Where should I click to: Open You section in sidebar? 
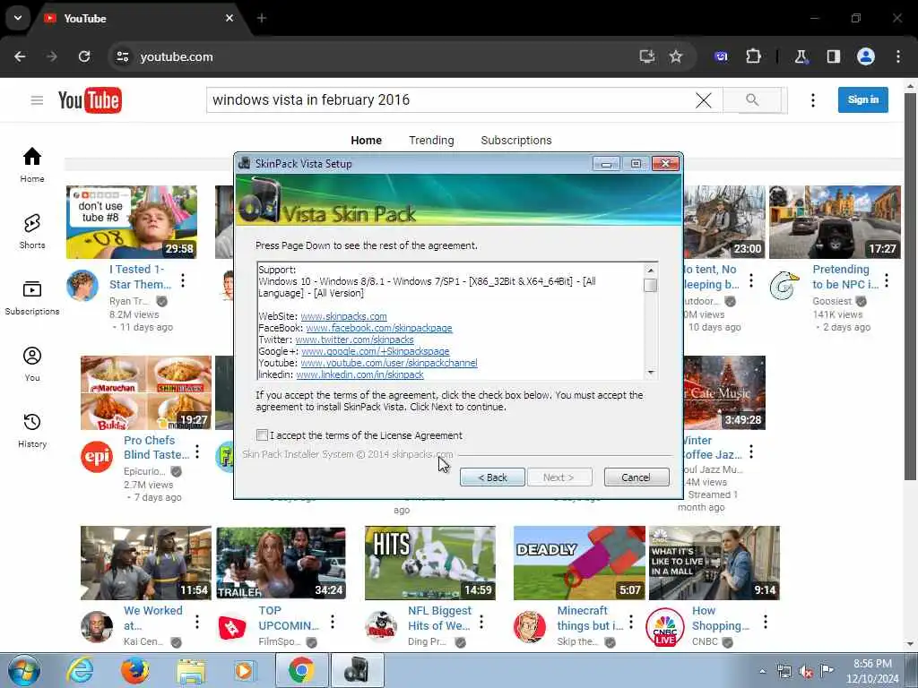[x=32, y=364]
